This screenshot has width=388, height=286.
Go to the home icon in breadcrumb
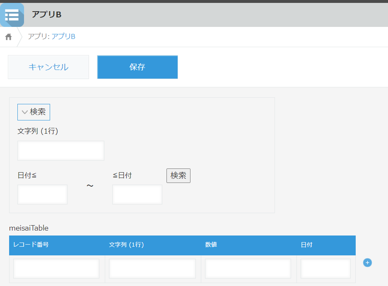tap(8, 36)
